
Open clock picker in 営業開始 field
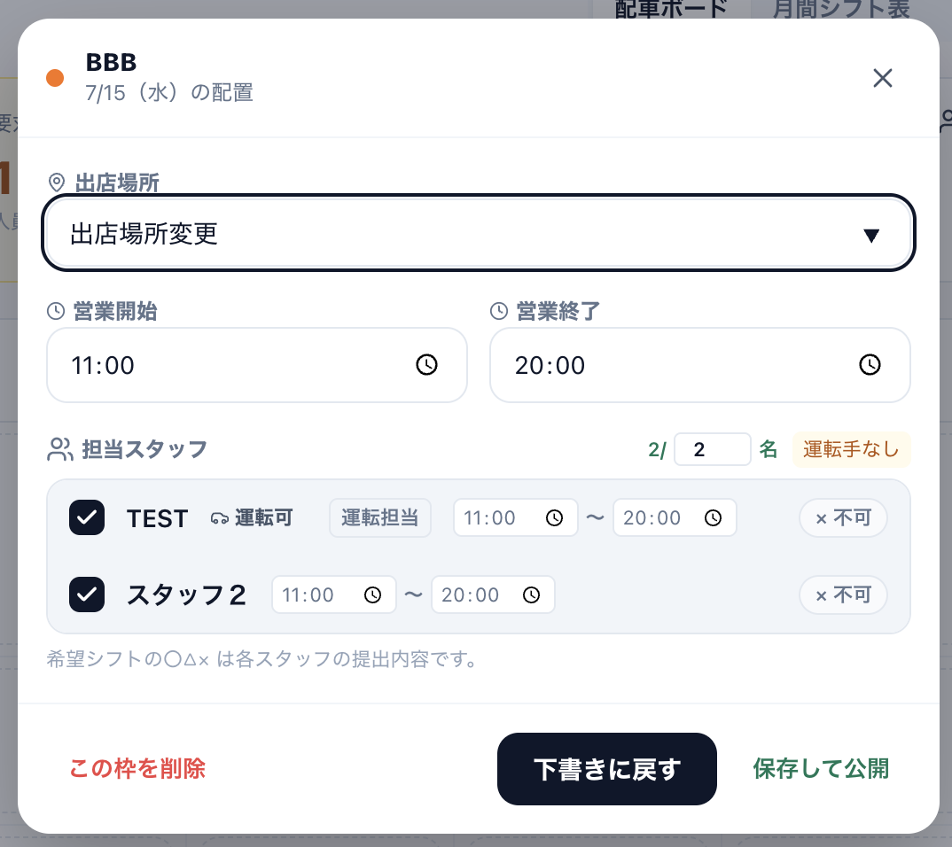click(x=426, y=365)
